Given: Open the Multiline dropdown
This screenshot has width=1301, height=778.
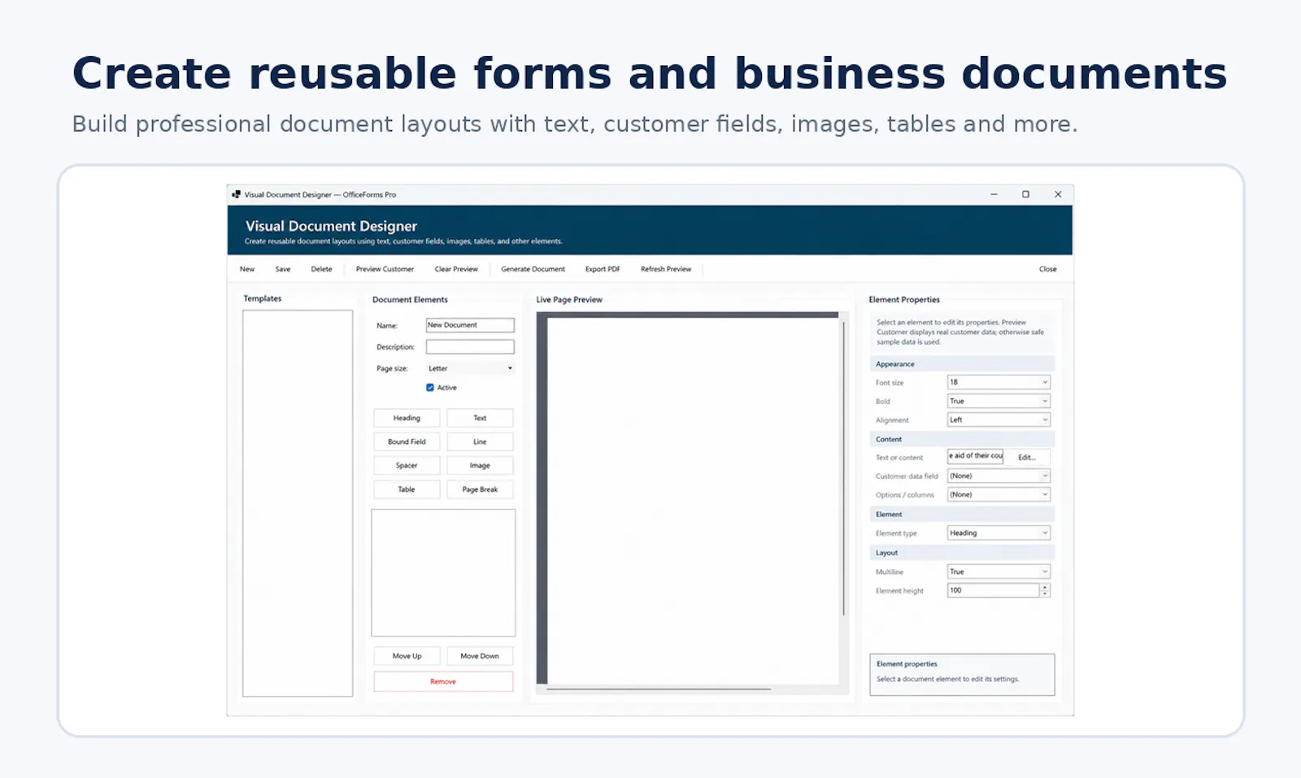Looking at the screenshot, I should (x=999, y=572).
